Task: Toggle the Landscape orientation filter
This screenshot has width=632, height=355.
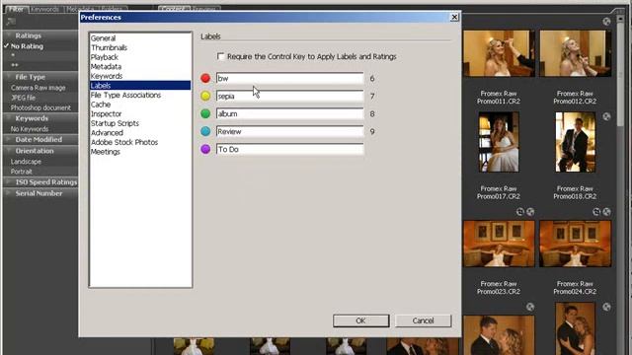Action: pos(26,162)
